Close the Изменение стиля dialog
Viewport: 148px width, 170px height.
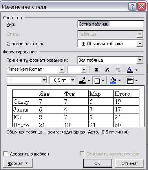(141, 6)
